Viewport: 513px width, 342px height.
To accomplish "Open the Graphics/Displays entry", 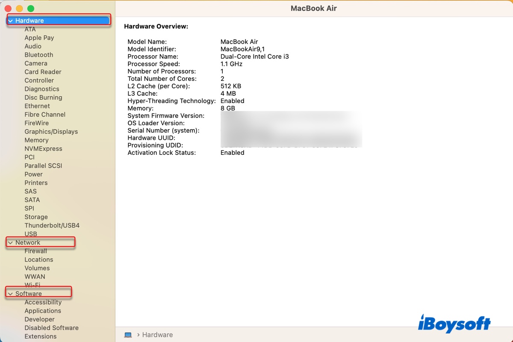I will coord(51,132).
